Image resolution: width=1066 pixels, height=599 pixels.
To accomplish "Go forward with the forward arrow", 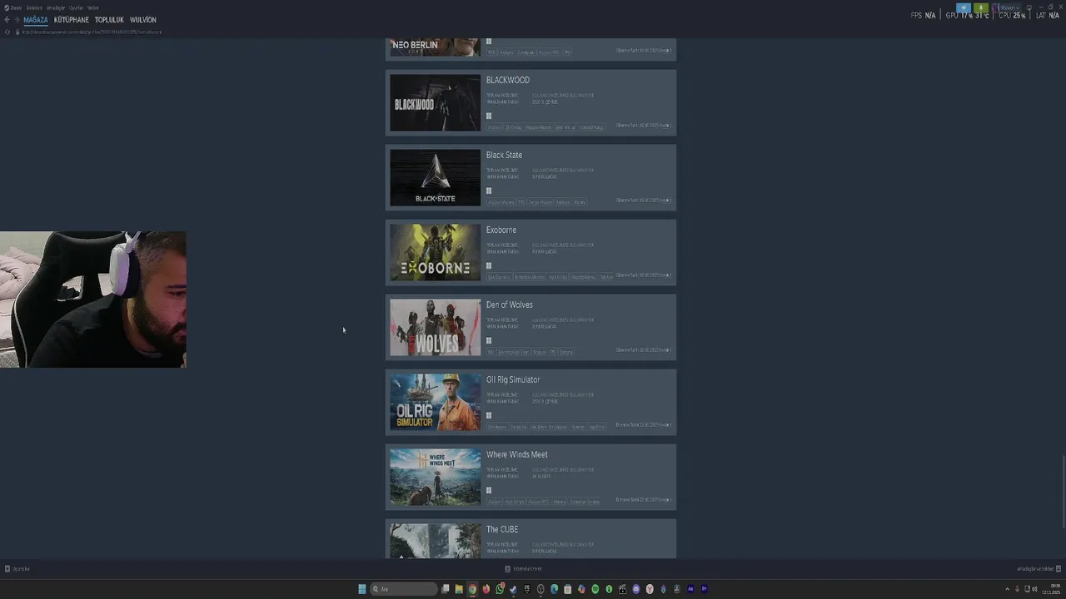I will pyautogui.click(x=17, y=20).
